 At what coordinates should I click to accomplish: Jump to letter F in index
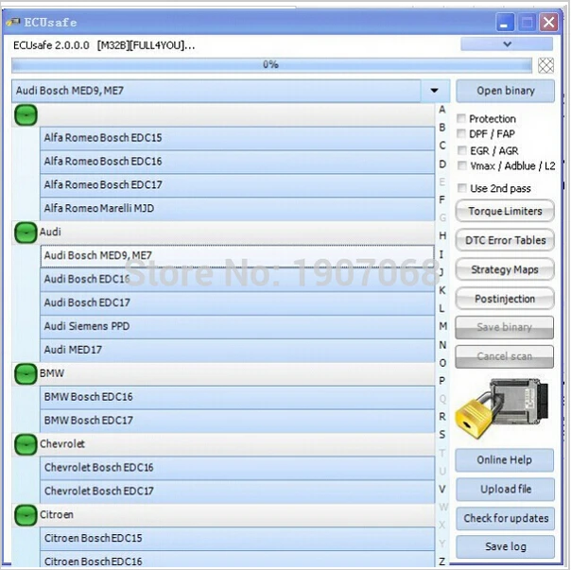pos(442,199)
